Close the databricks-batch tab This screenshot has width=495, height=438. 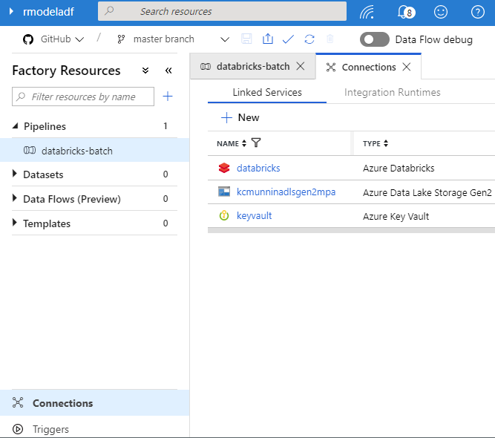301,66
